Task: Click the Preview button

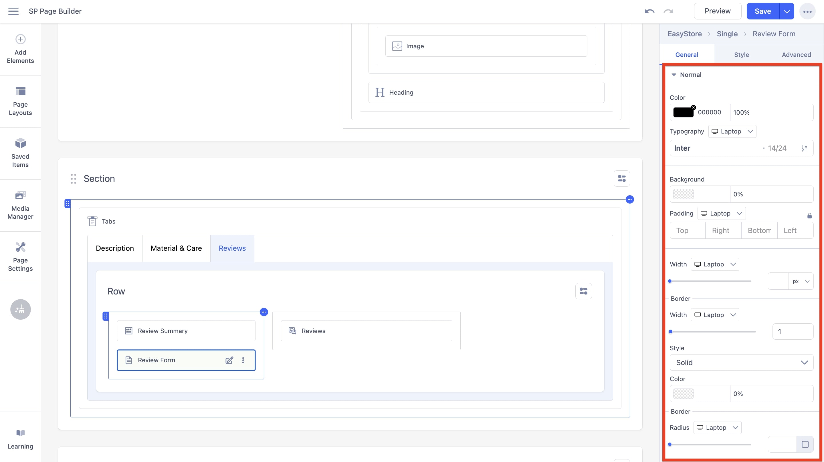Action: tap(718, 11)
